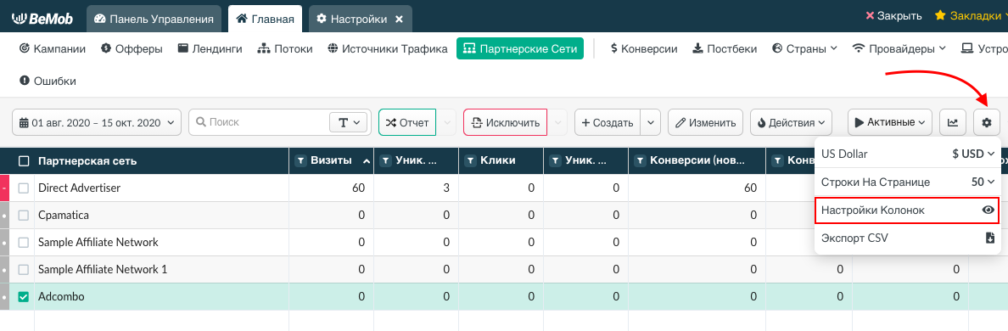1008x331 pixels.
Task: Open the Действия dropdown
Action: (792, 122)
